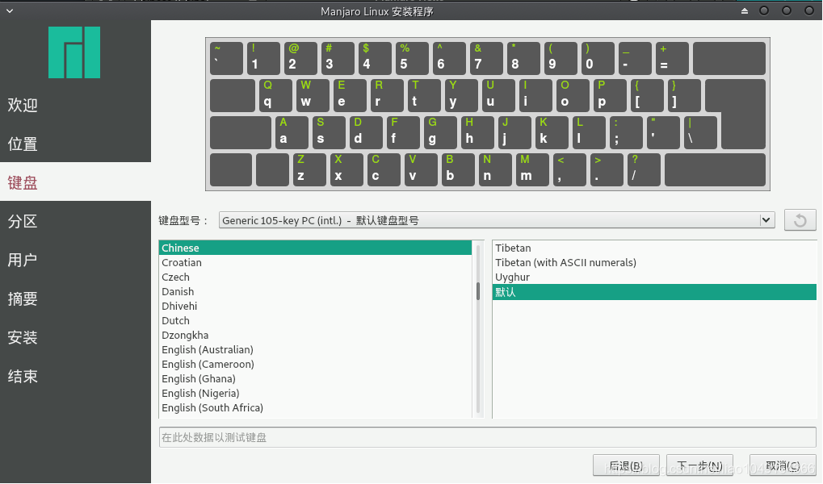Screen dimensions: 823x484
Task: Go to the 欢迎 step in the sidebar
Action: (x=75, y=105)
